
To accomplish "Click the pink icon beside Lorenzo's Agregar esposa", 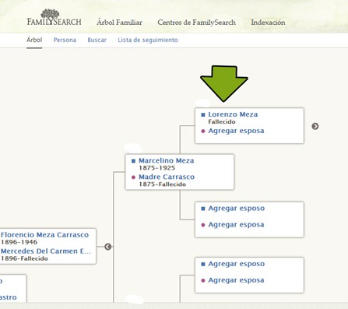I will (x=203, y=132).
